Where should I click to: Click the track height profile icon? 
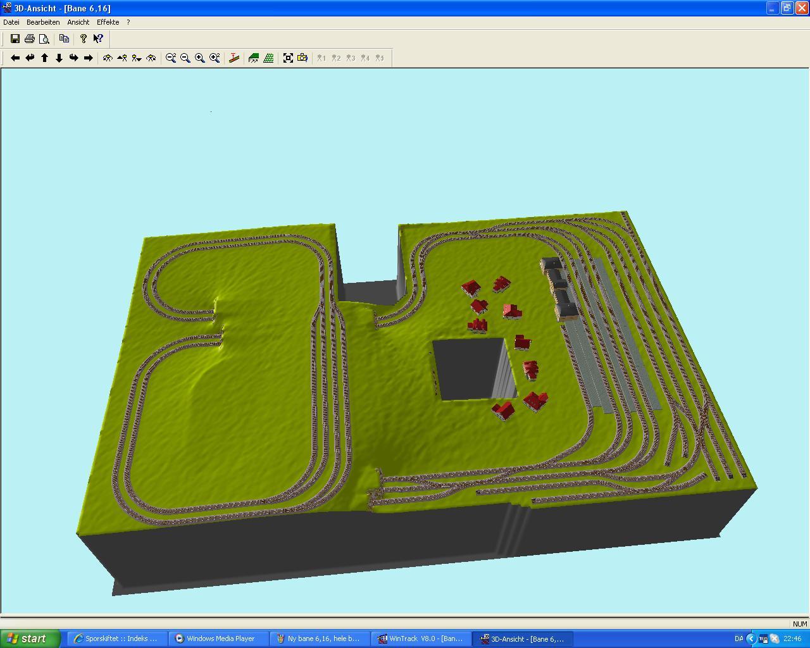(234, 58)
